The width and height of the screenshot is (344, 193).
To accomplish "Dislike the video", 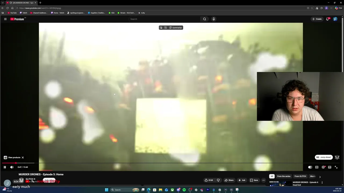I will pyautogui.click(x=218, y=180).
